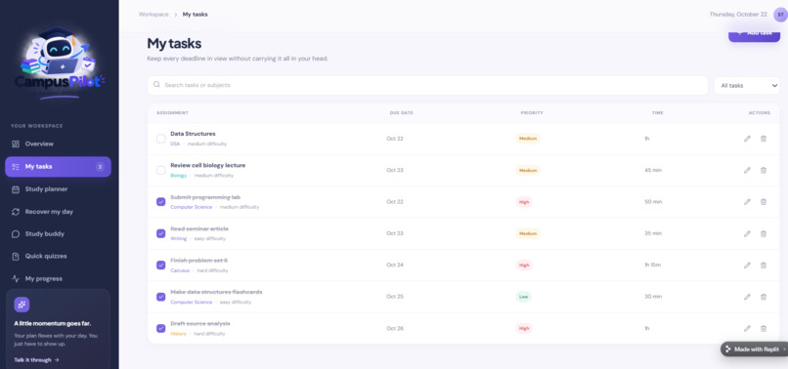Image resolution: width=788 pixels, height=369 pixels.
Task: Open My progress in the sidebar
Action: [x=58, y=278]
